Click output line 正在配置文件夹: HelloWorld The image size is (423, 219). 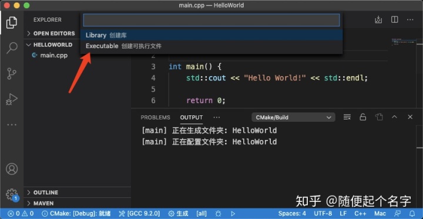pos(209,142)
